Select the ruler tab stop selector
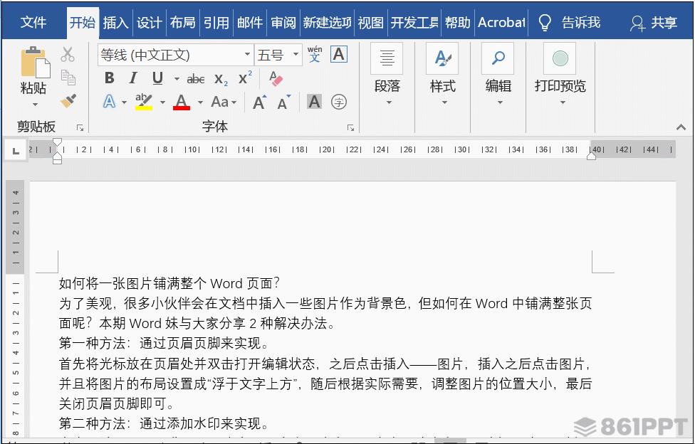 pyautogui.click(x=16, y=151)
